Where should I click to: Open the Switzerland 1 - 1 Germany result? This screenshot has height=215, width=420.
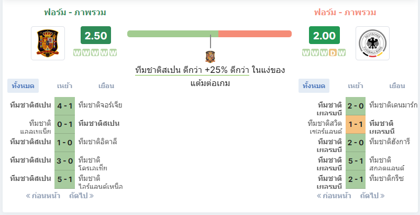tap(356, 124)
